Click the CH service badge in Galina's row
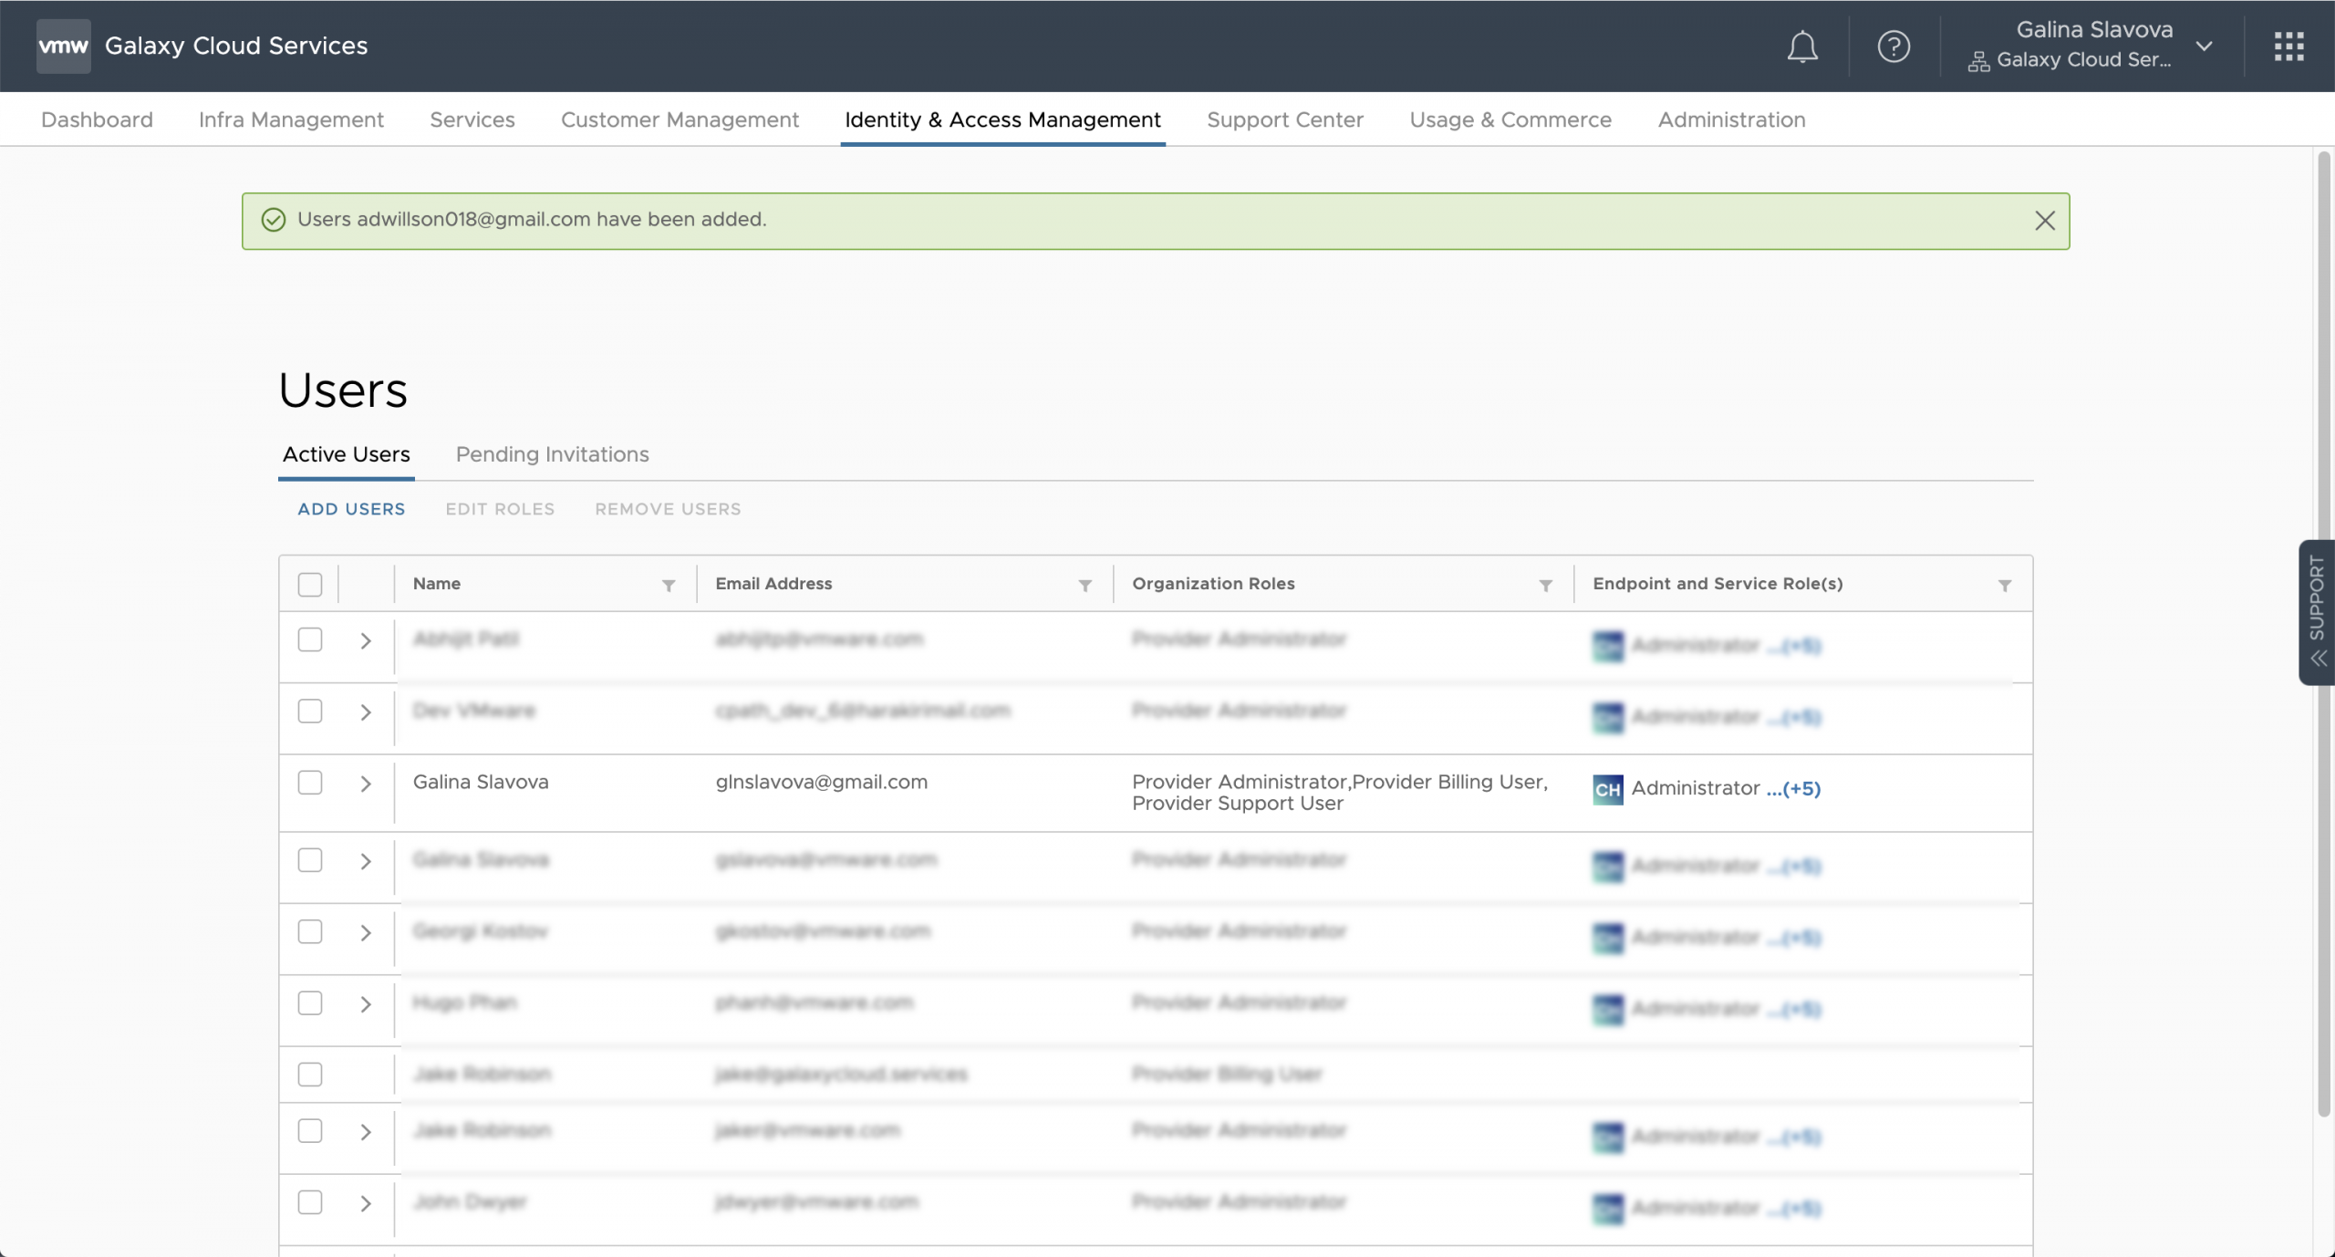Image resolution: width=2335 pixels, height=1257 pixels. 1607,789
